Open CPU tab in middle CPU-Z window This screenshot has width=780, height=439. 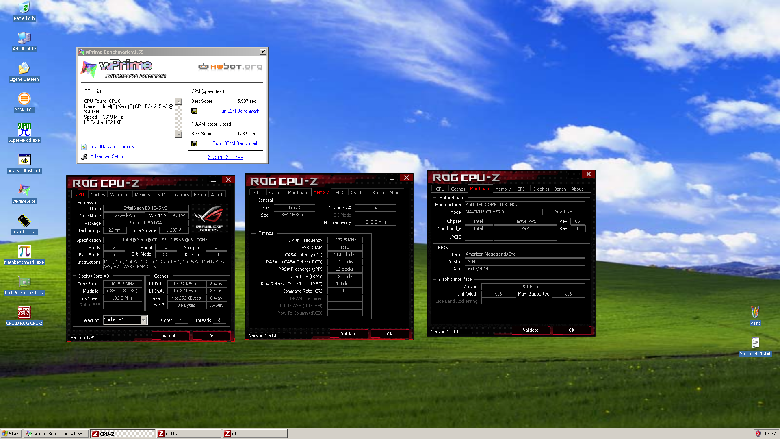(x=258, y=193)
